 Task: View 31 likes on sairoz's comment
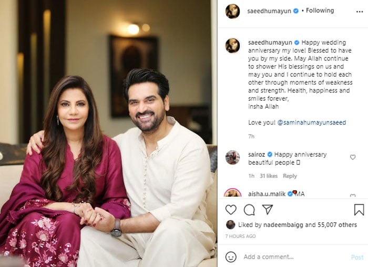(x=269, y=176)
